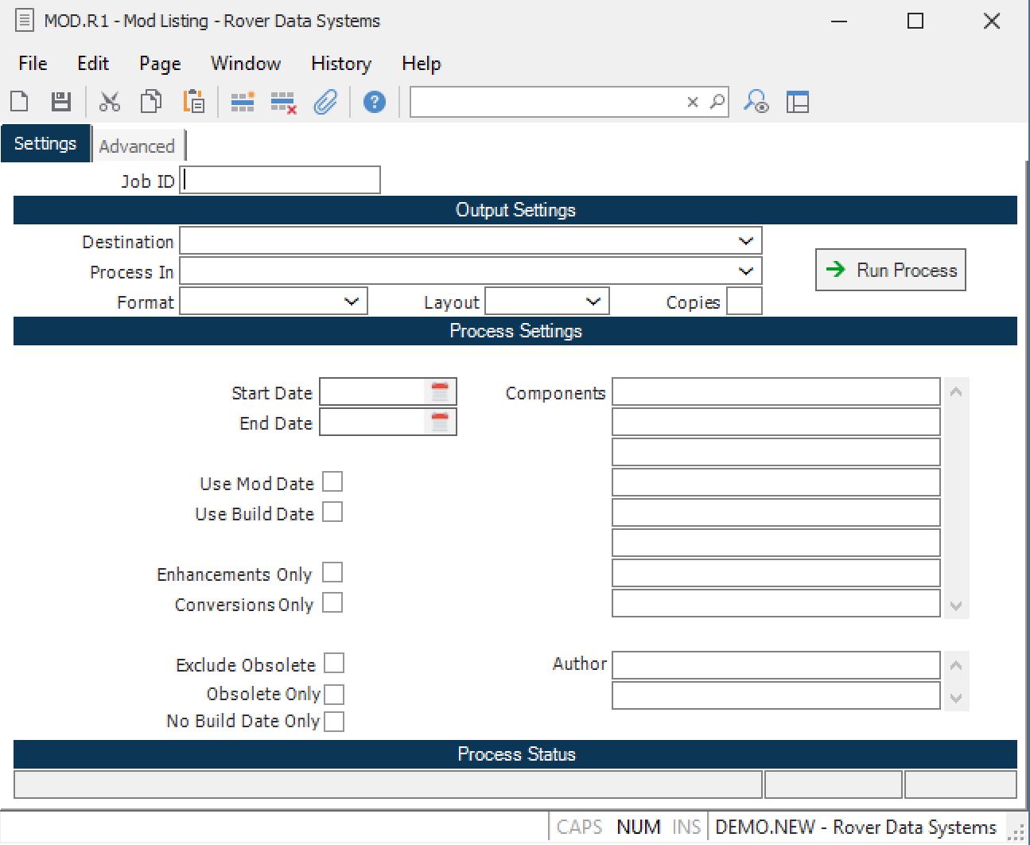Screen dimensions: 1030x845
Task: Open the Start Date calendar picker
Action: [440, 392]
